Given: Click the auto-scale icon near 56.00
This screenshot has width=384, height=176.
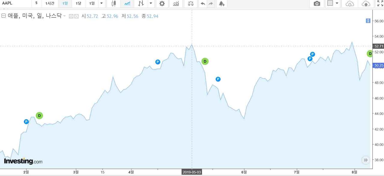Looking at the screenshot, I should [x=368, y=21].
